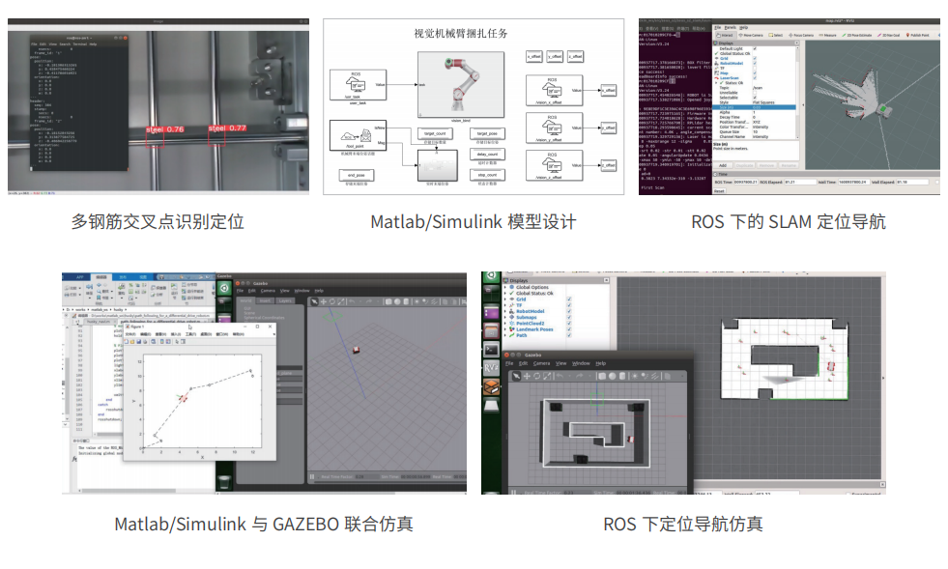Switch to rotate mode in Gazebo over RViz

pyautogui.click(x=537, y=376)
